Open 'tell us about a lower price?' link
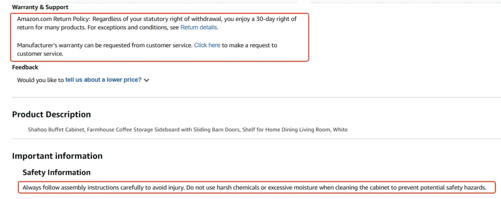Viewport: 501px width, 199px height. [103, 80]
